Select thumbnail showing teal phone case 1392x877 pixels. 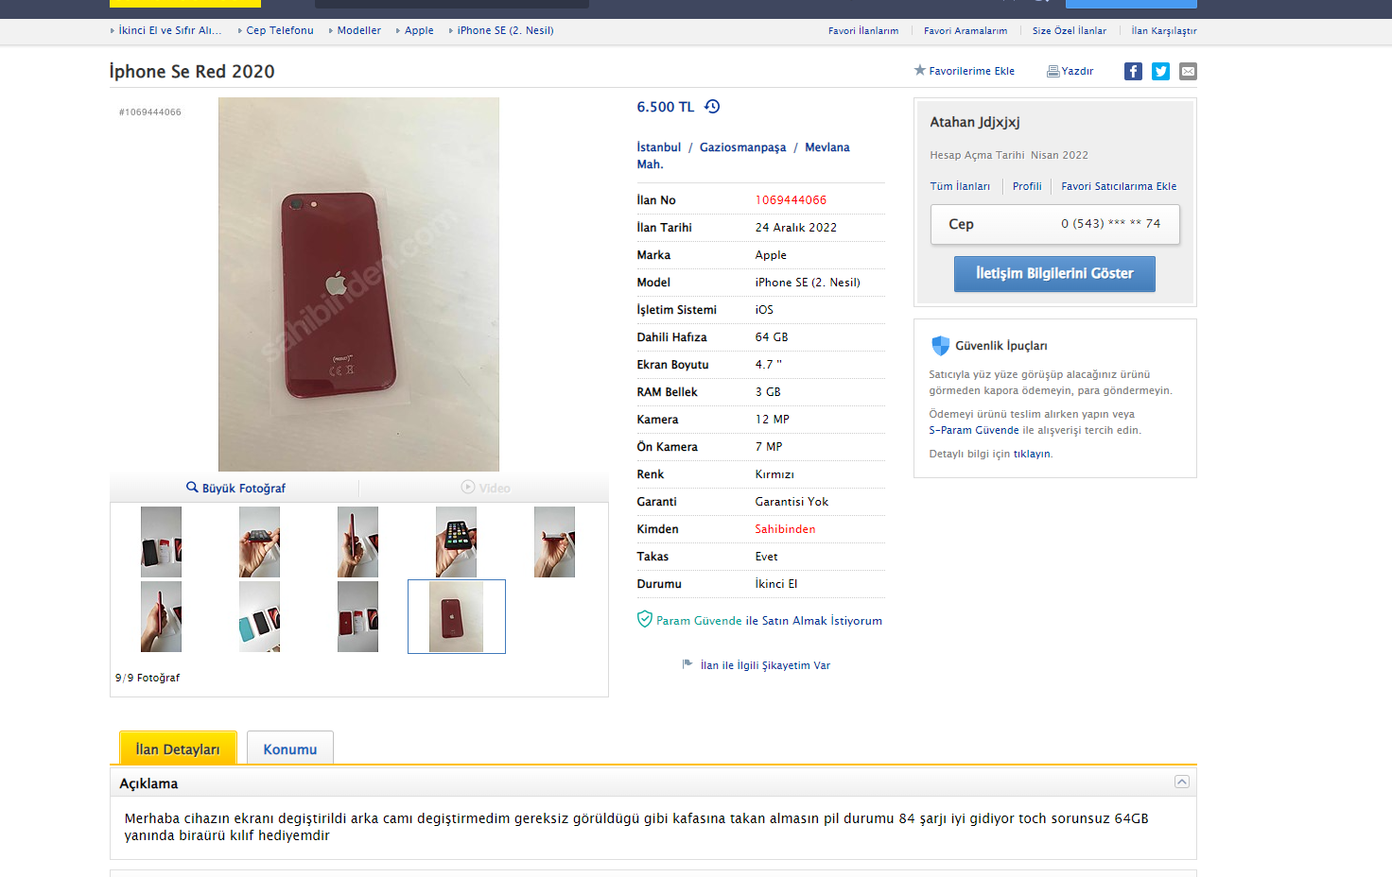tap(259, 616)
